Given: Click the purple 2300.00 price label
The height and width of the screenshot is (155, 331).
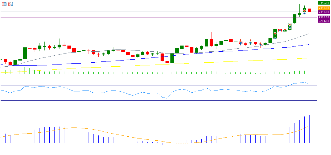Looking at the screenshot, I should (x=324, y=17).
